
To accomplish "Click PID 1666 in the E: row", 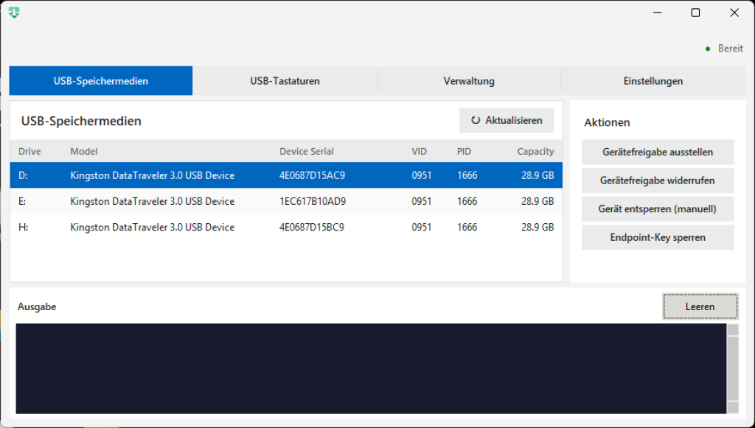I will [467, 202].
